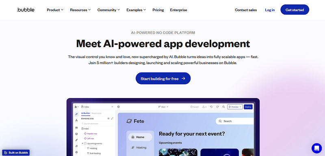Image resolution: width=325 pixels, height=156 pixels.
Task: Open the Enterprise page
Action: point(178,10)
